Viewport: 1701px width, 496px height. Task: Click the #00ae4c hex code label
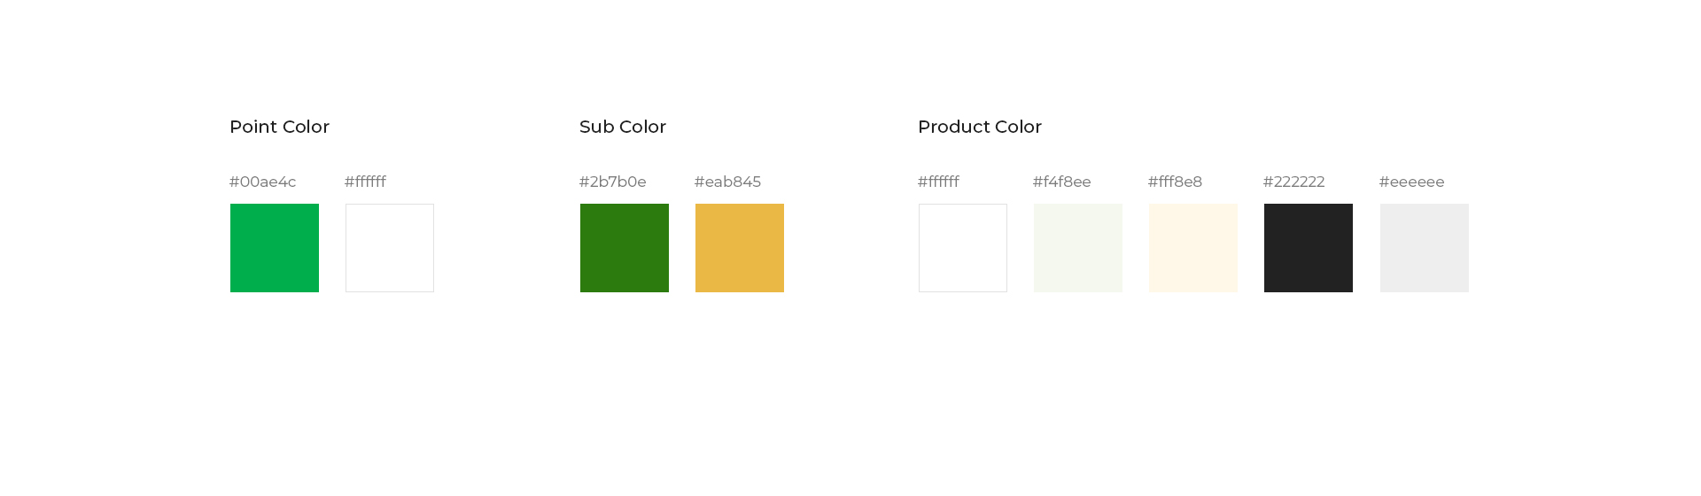(262, 182)
